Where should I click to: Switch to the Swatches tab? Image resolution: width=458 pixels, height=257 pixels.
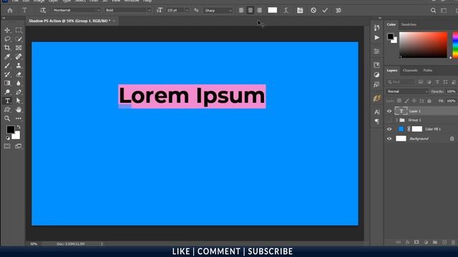409,24
